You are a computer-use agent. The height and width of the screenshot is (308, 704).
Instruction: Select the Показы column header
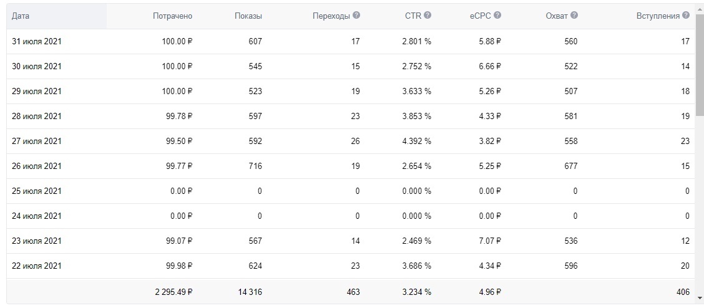[x=248, y=16]
